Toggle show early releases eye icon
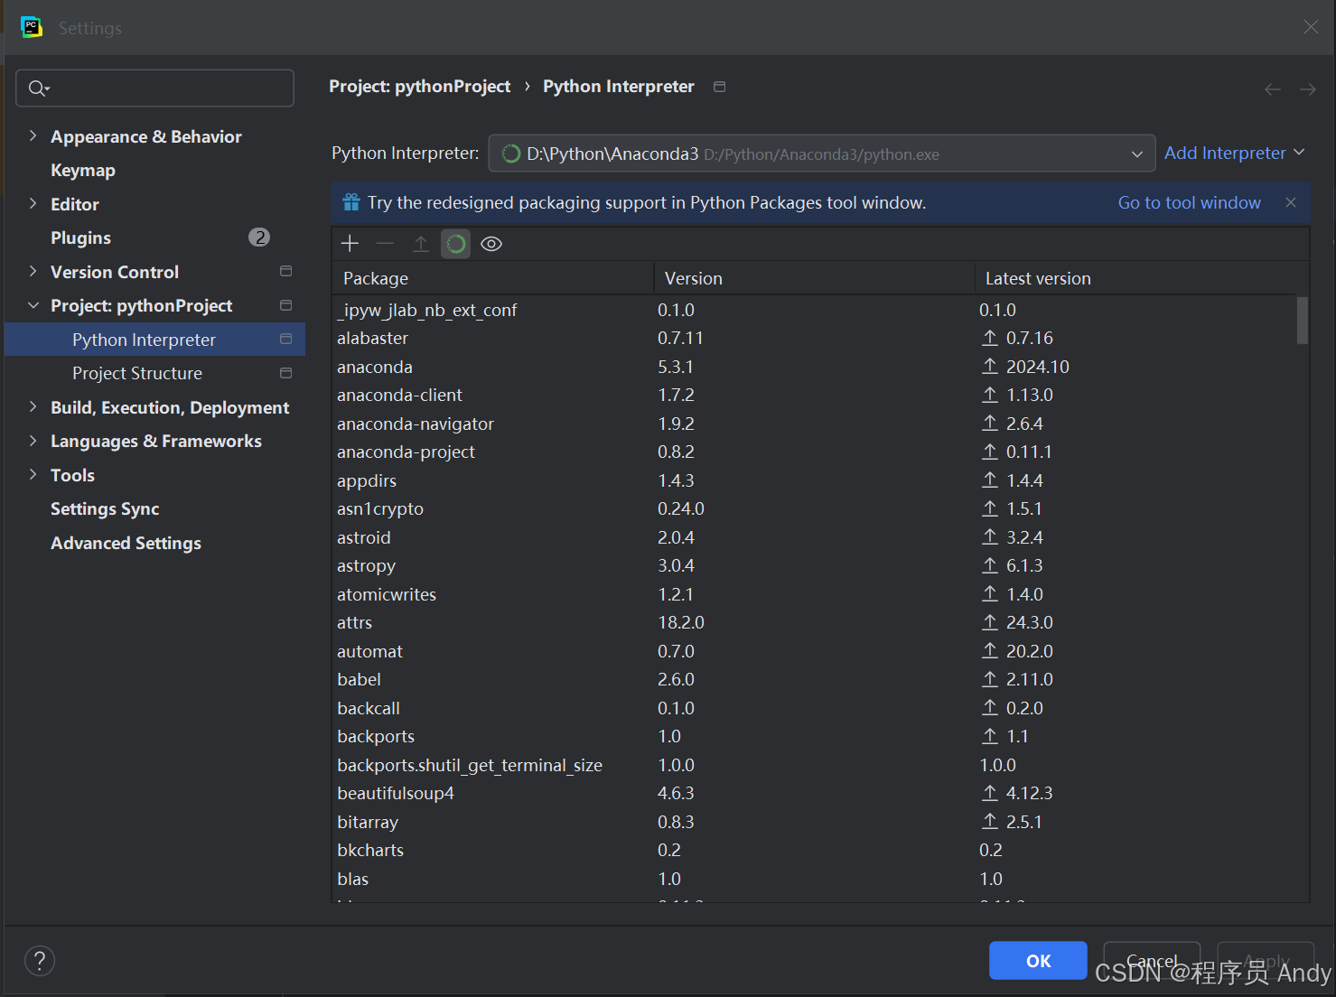Viewport: 1336px width, 997px height. click(x=491, y=244)
